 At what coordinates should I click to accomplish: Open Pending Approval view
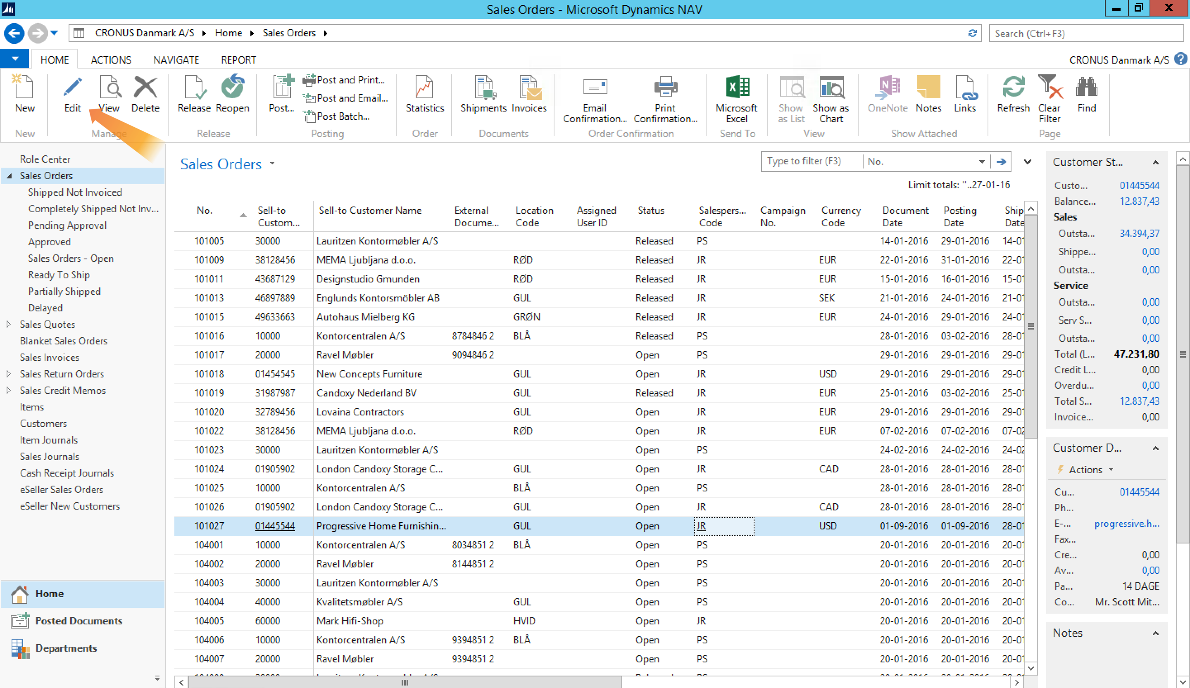[x=67, y=225]
